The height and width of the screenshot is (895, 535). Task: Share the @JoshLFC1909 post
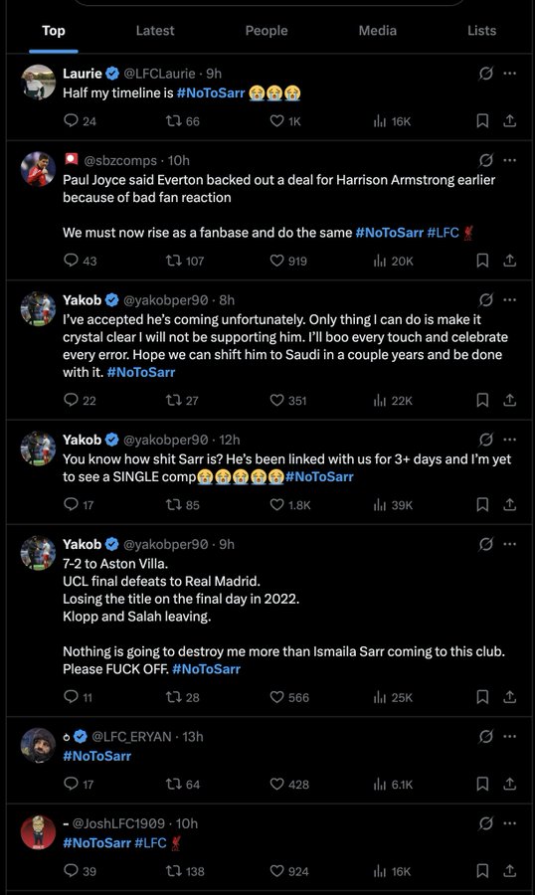tap(509, 871)
